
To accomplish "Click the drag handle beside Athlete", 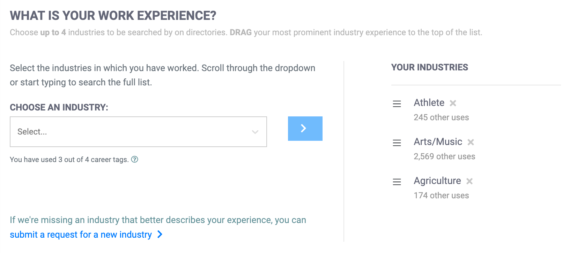I will tap(397, 104).
